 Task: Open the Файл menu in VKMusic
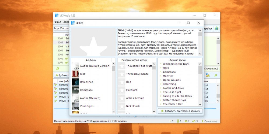pyautogui.click(x=58, y=22)
